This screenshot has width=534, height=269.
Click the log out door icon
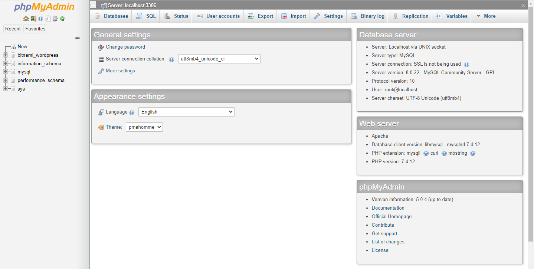pyautogui.click(x=33, y=19)
